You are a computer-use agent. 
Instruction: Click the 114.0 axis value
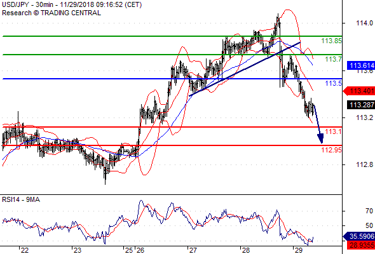click(364, 23)
